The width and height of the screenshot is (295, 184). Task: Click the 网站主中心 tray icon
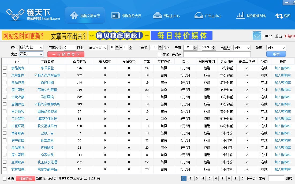click(x=157, y=16)
